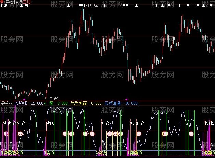Open the 股旁网 indicator name label
This screenshot has height=158, width=215.
pyautogui.click(x=7, y=103)
